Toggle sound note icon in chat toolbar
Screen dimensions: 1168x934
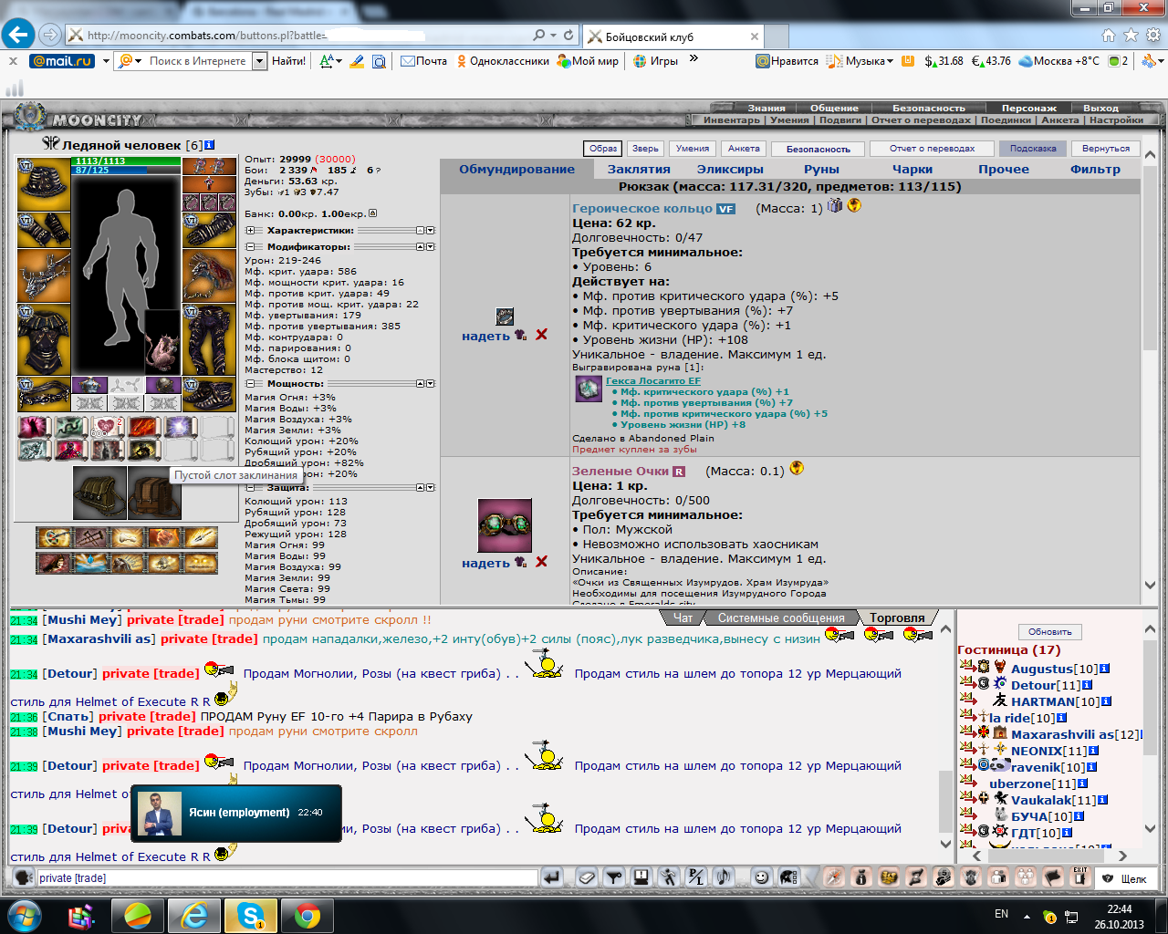tap(723, 877)
